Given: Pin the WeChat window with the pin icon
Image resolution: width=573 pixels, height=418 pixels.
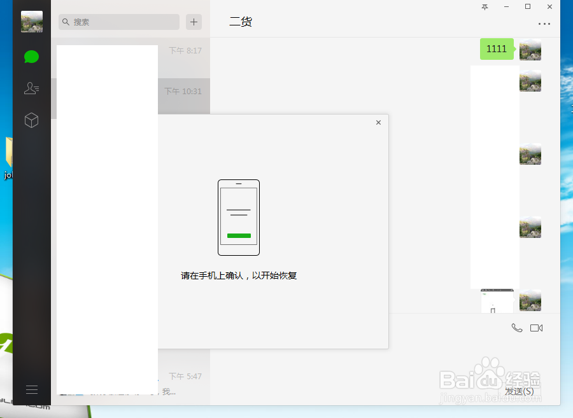Looking at the screenshot, I should tap(485, 7).
